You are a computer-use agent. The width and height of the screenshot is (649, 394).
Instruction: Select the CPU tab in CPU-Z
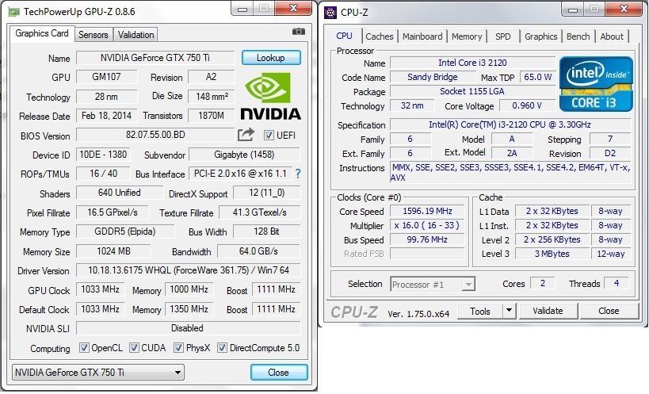pyautogui.click(x=344, y=36)
